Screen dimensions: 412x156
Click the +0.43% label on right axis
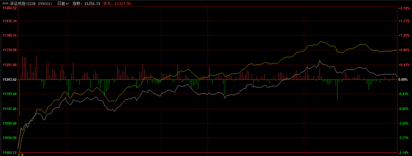click(x=404, y=65)
